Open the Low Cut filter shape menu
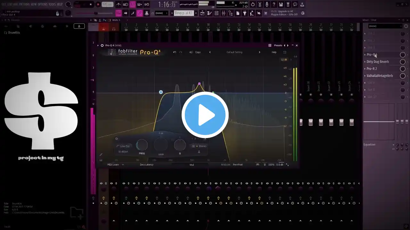Image resolution: width=410 pixels, height=230 pixels. coord(124,146)
